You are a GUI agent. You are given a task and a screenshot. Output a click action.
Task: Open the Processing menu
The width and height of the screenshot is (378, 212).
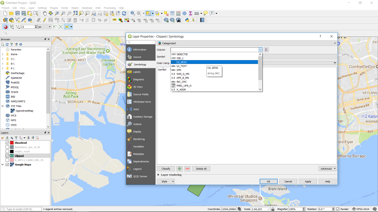[109, 8]
